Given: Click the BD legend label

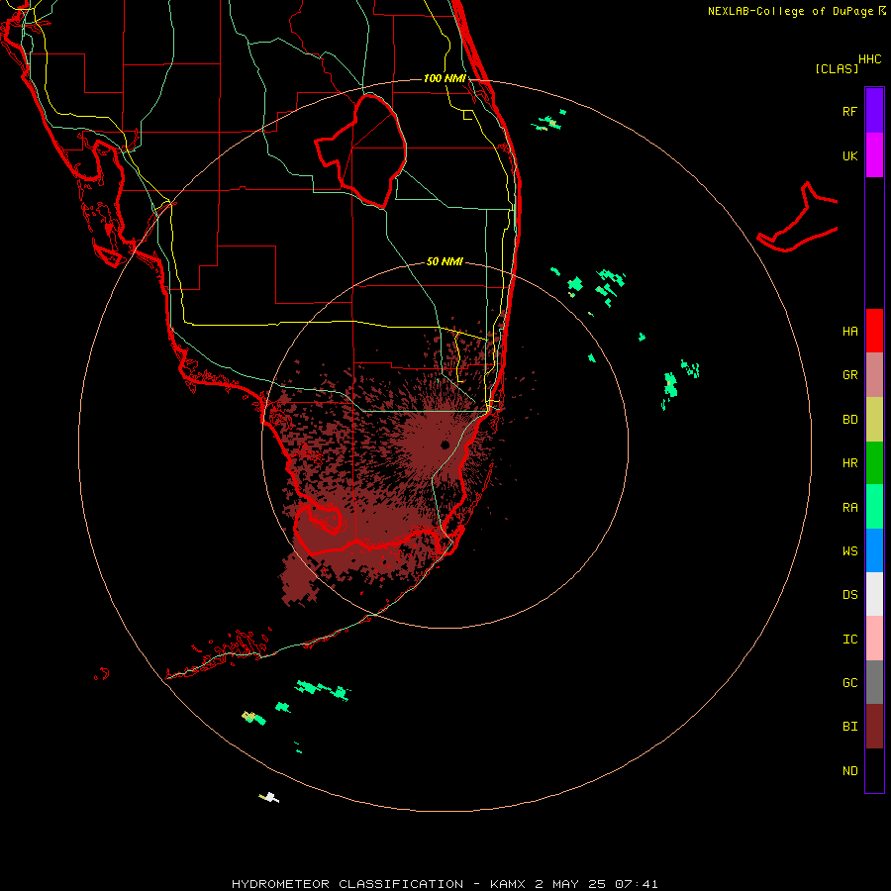Looking at the screenshot, I should (x=849, y=420).
